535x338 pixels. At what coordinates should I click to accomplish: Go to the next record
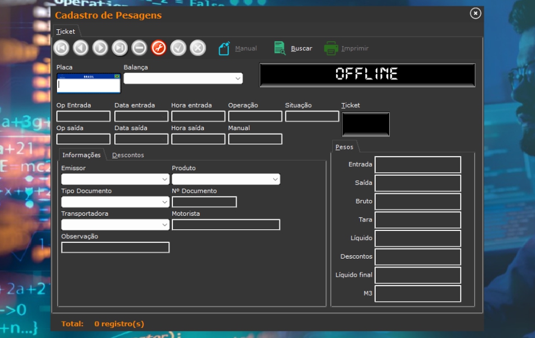coord(100,48)
